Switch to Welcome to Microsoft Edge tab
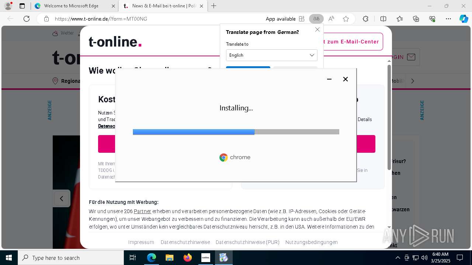Screen dimensions: 472x265 [74, 6]
